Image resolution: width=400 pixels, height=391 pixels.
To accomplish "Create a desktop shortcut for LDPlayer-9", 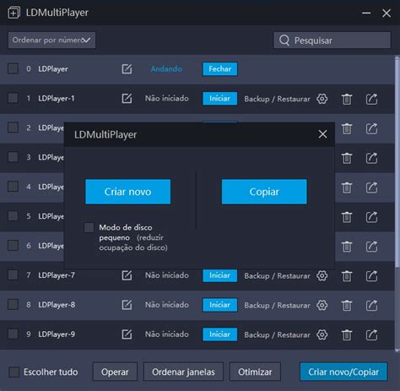I will click(371, 335).
